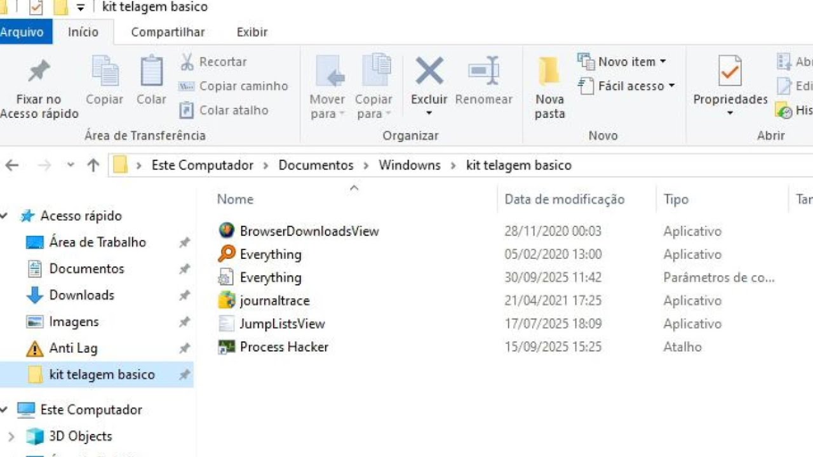Click pin icon beside Downloads
The height and width of the screenshot is (457, 813).
(184, 295)
